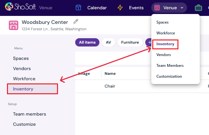
Task: Click the Chair row in inventory table
Action: pos(110,86)
